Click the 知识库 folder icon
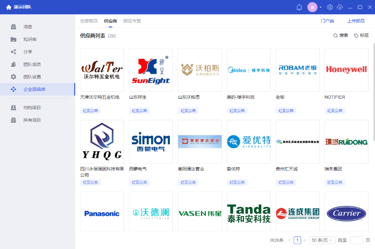Screen dimensions: 375x249 13,39
